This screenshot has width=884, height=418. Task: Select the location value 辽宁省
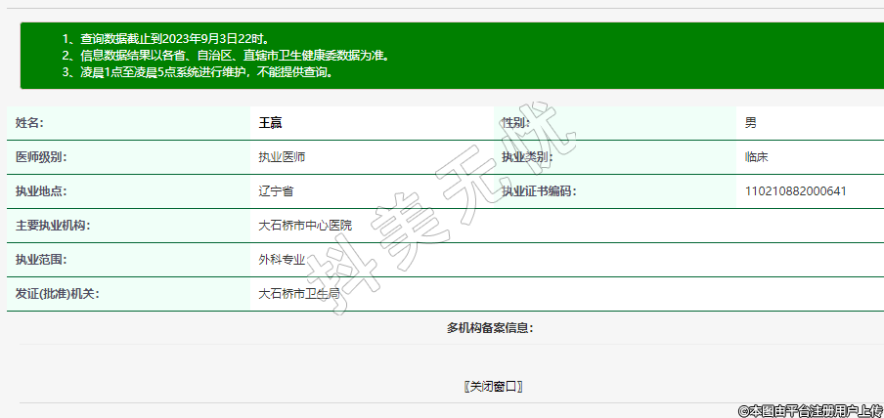(277, 191)
